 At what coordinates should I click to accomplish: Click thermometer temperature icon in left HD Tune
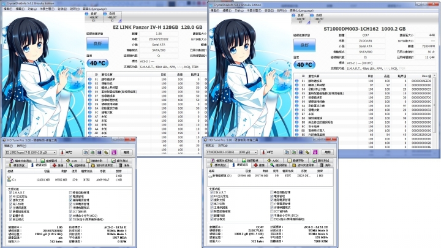tap(62, 152)
